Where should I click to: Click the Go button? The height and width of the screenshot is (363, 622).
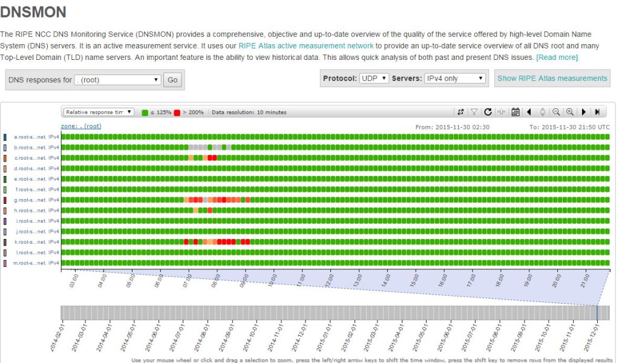[172, 80]
